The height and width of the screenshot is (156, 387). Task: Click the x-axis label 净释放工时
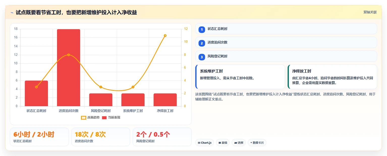tap(165, 111)
